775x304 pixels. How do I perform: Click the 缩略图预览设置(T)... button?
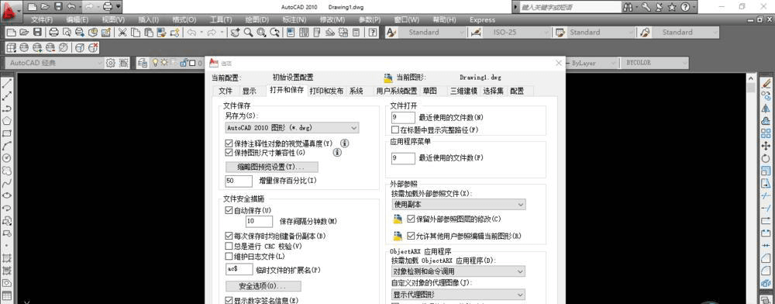pos(272,167)
